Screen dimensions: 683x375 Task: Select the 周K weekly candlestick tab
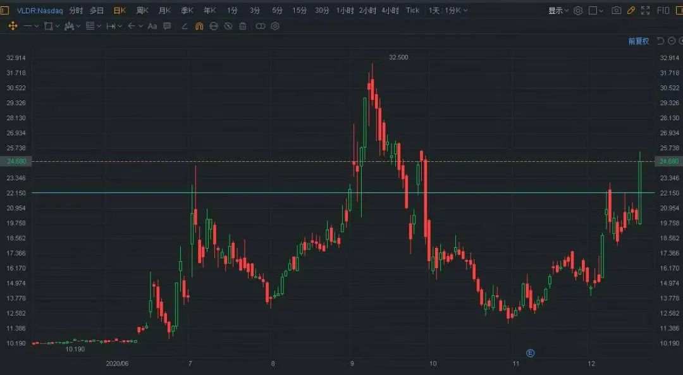pos(142,11)
